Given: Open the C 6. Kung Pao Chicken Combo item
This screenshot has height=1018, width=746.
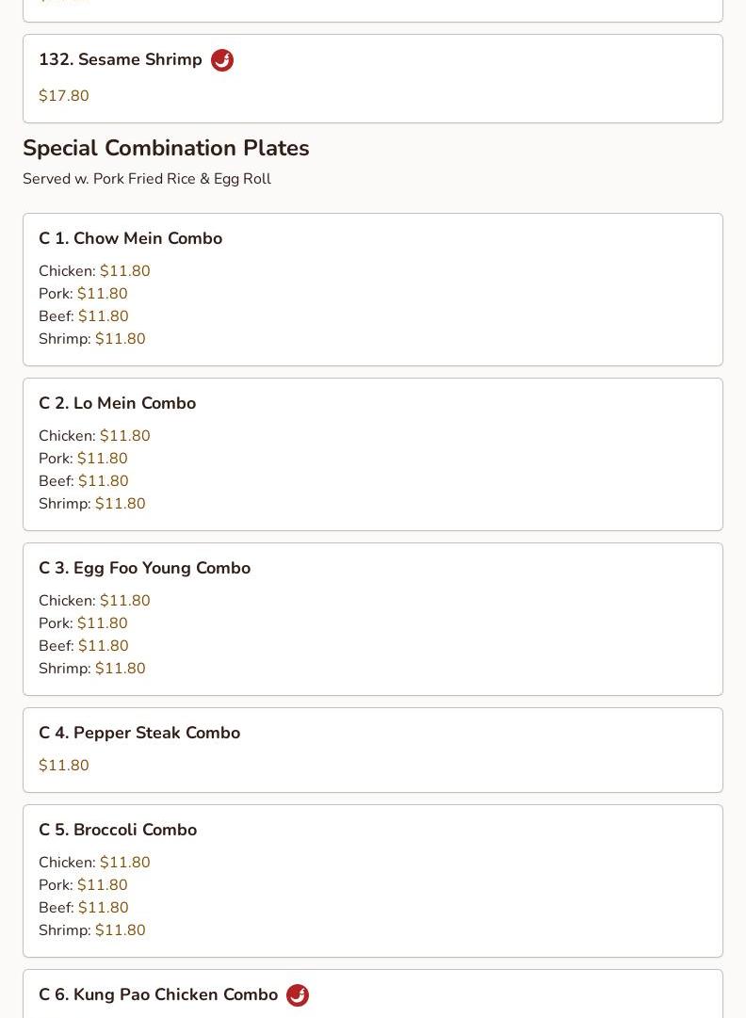Looking at the screenshot, I should pos(158,994).
